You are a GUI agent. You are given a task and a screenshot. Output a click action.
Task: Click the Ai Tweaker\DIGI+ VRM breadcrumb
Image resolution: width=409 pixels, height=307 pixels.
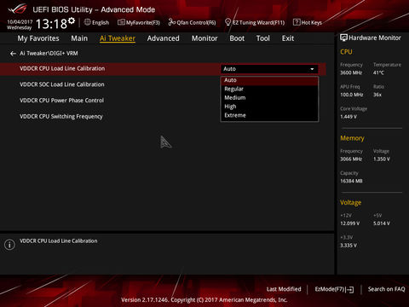pyautogui.click(x=49, y=53)
